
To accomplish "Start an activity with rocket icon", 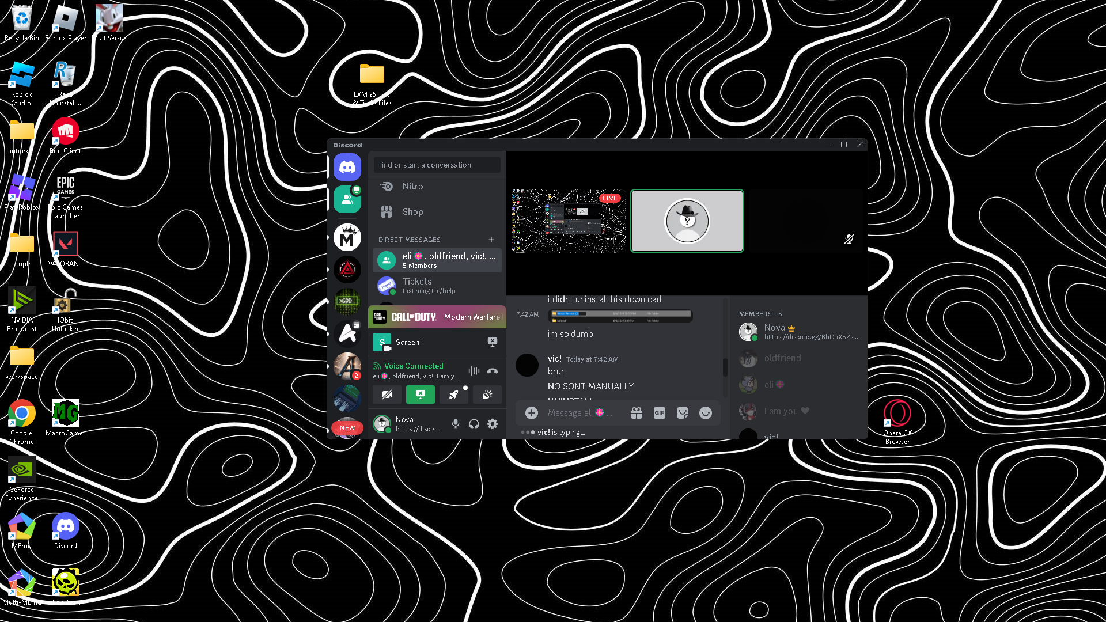I will [454, 395].
